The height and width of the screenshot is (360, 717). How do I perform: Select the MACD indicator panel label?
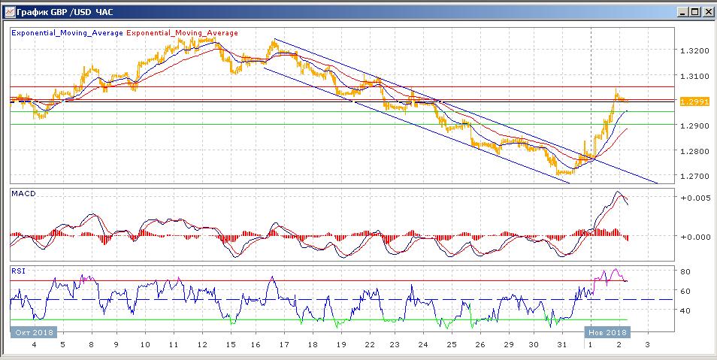(23, 194)
